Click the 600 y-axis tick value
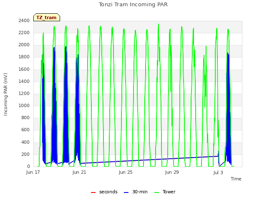Image resolution: width=267 pixels, height=200 pixels. click(x=25, y=130)
